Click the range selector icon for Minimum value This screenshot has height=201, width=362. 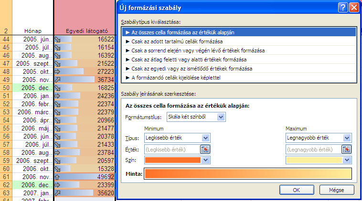205,150
